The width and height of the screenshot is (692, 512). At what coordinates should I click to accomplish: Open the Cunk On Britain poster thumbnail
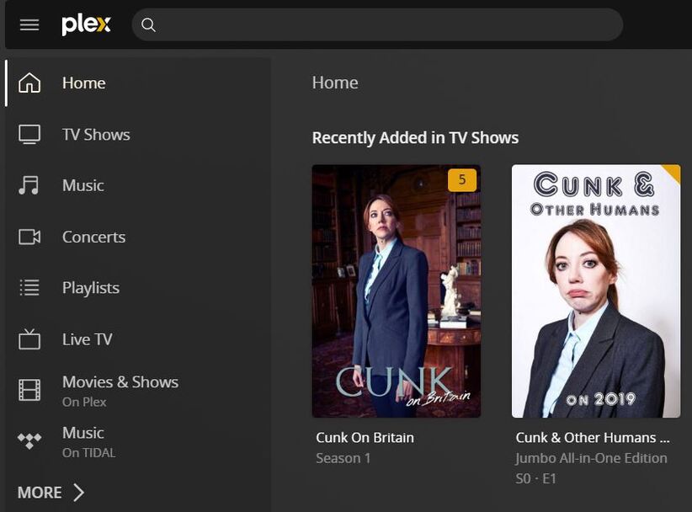[x=397, y=291]
